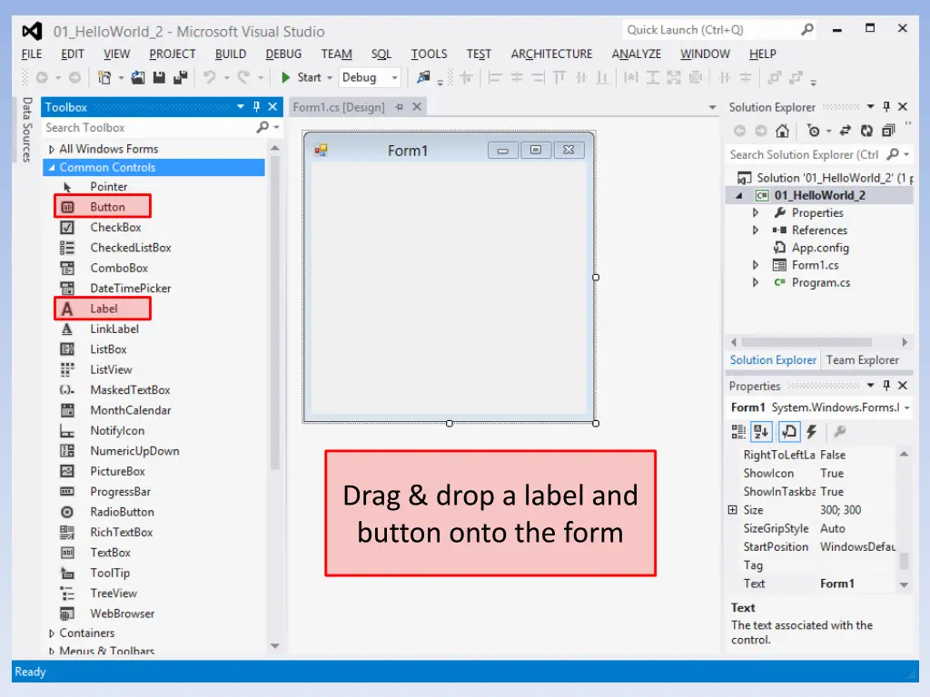
Task: Click the Toolbox vertical scrollbar
Action: point(274,312)
